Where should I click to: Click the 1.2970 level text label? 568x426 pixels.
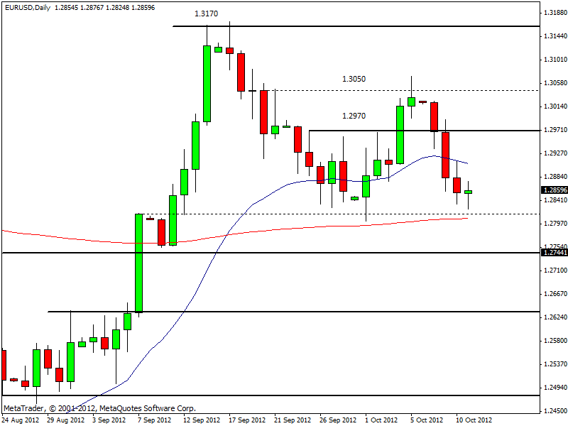[354, 116]
